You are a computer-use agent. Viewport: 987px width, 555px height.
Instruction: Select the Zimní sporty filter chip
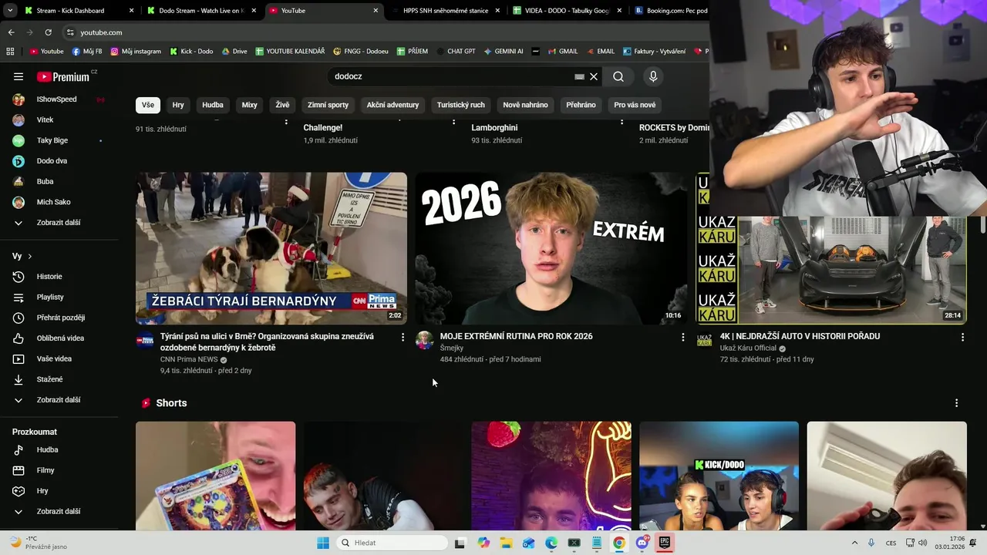(x=328, y=105)
